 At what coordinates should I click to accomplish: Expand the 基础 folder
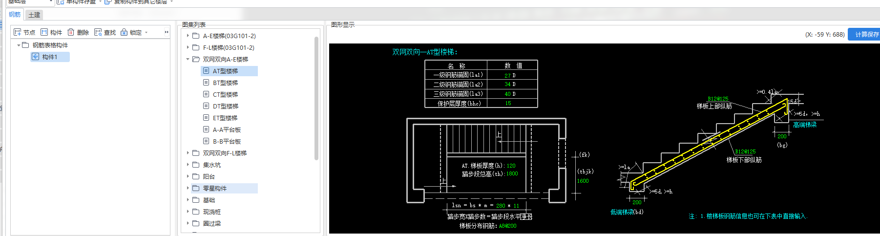point(188,200)
